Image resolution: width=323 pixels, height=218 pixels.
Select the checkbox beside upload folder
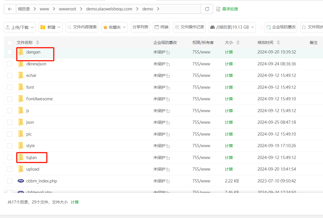[10, 169]
